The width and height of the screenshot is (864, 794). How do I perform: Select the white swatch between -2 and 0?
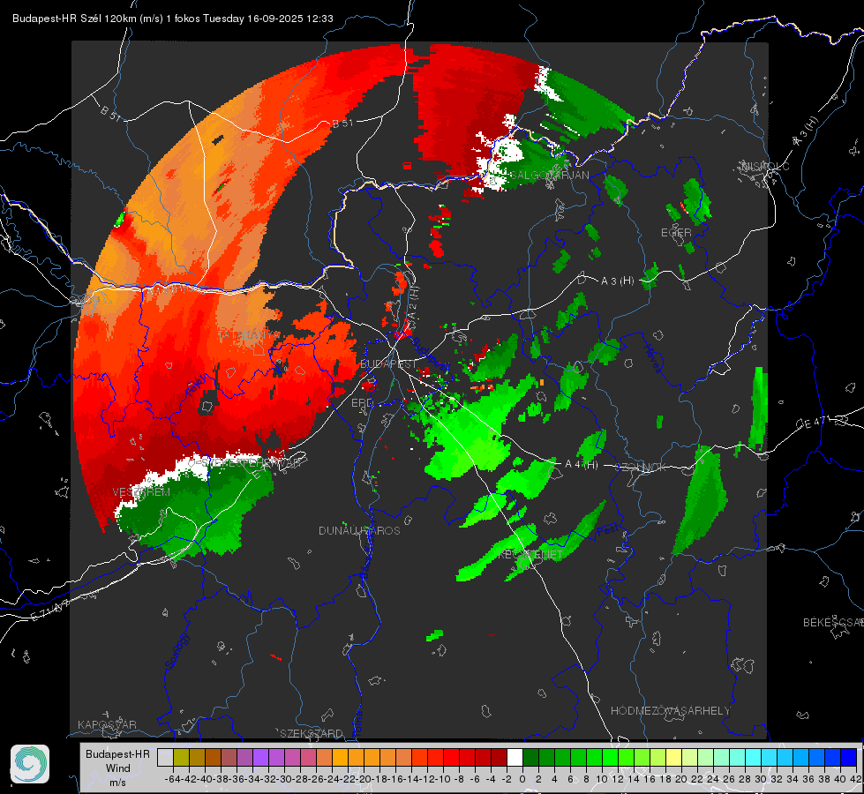(515, 758)
